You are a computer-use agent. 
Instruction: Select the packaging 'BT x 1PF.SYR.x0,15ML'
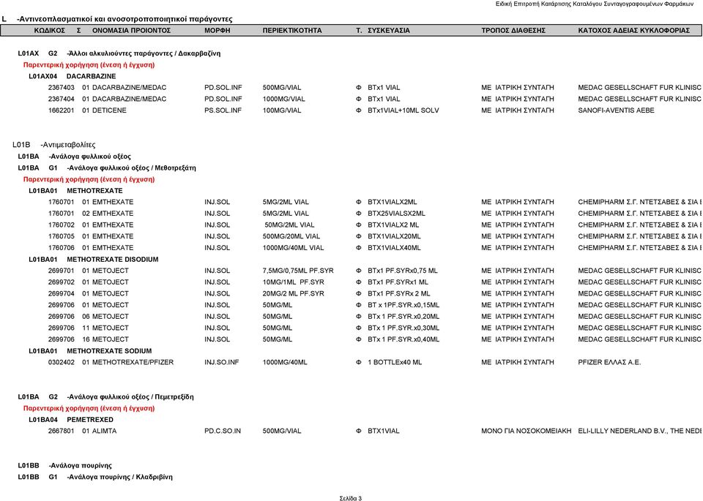pos(403,305)
